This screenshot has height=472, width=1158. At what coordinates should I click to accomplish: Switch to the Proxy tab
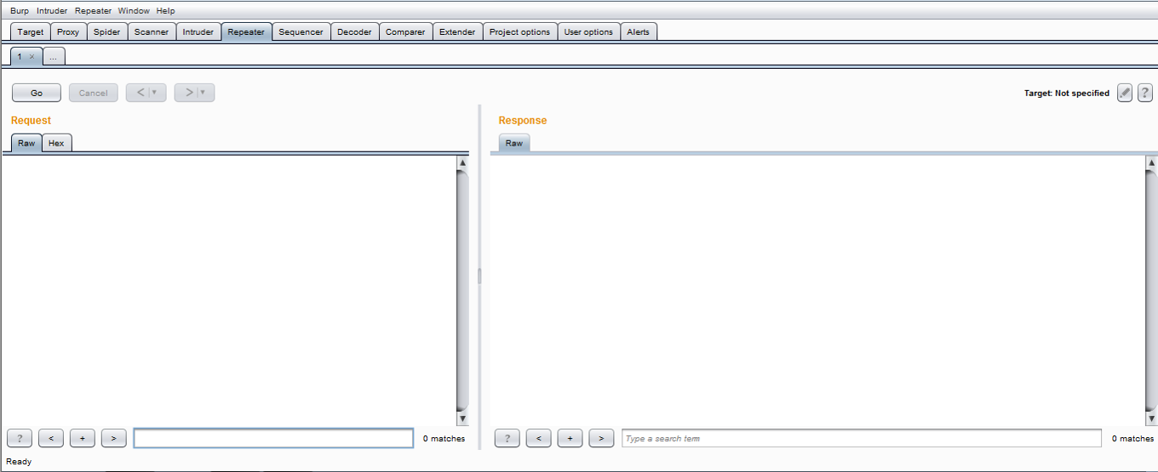(x=68, y=31)
